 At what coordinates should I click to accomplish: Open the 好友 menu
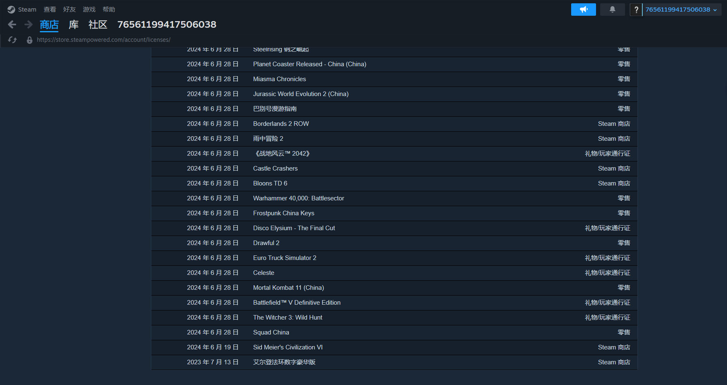[69, 10]
